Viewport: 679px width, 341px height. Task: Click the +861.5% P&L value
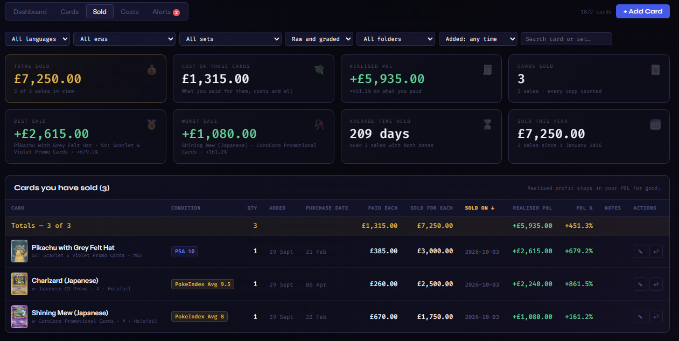pos(579,284)
